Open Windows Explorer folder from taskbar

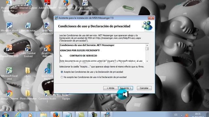[43, 115]
